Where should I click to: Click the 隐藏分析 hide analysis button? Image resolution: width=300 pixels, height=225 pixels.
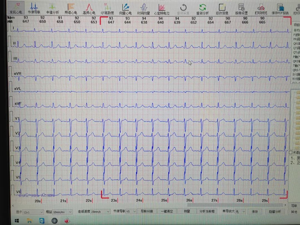click(275, 211)
